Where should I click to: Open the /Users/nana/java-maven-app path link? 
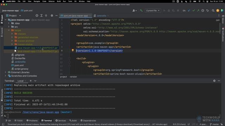click(x=41, y=112)
